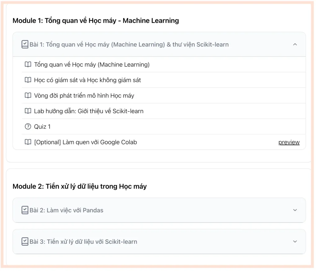This screenshot has height=271, width=316.
Task: Click the checklist book icon for Bài 2
Action: pyautogui.click(x=25, y=210)
